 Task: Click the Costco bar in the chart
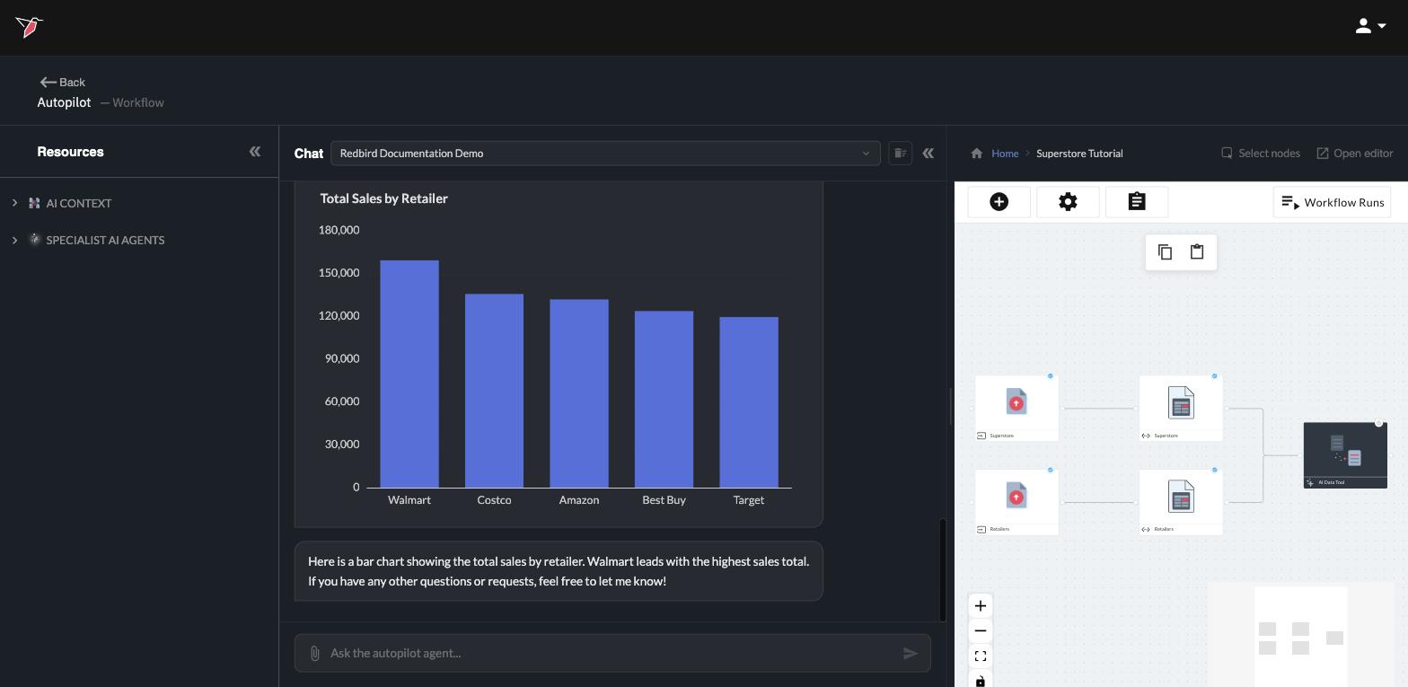click(x=494, y=391)
